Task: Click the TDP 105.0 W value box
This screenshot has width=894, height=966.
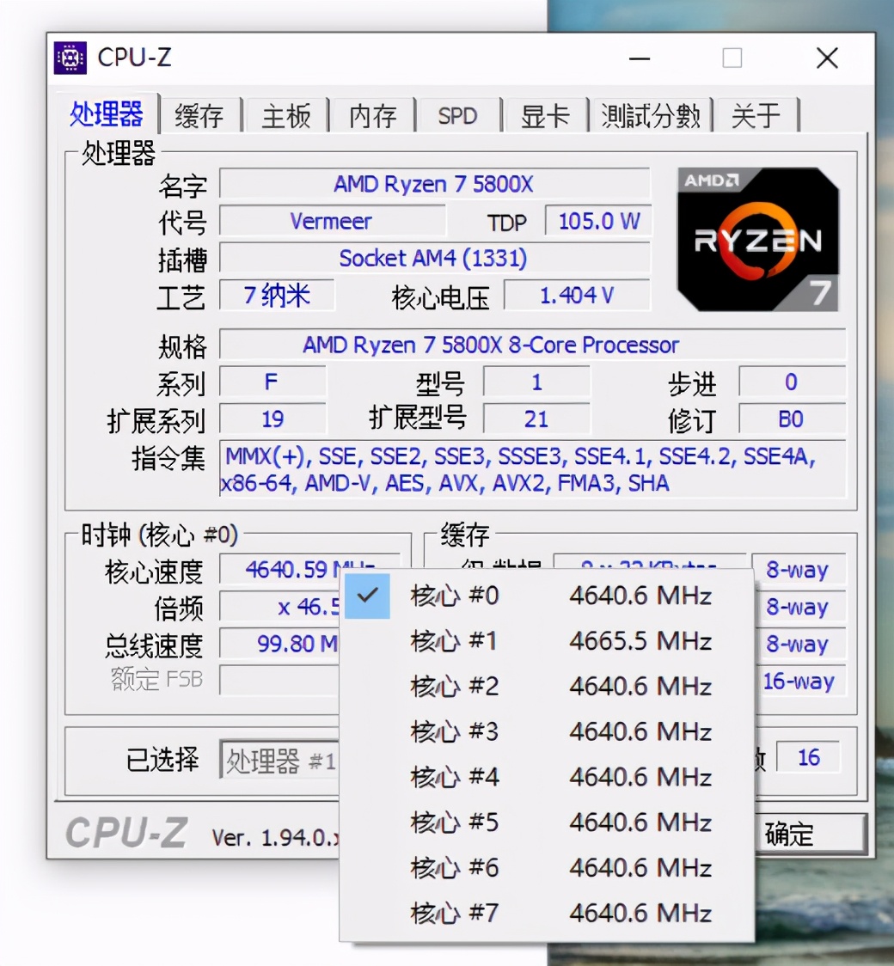Action: pos(597,221)
